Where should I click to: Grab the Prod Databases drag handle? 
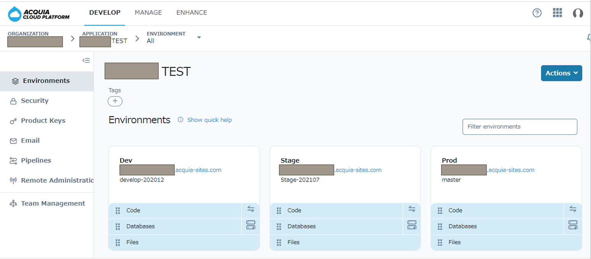tap(440, 227)
